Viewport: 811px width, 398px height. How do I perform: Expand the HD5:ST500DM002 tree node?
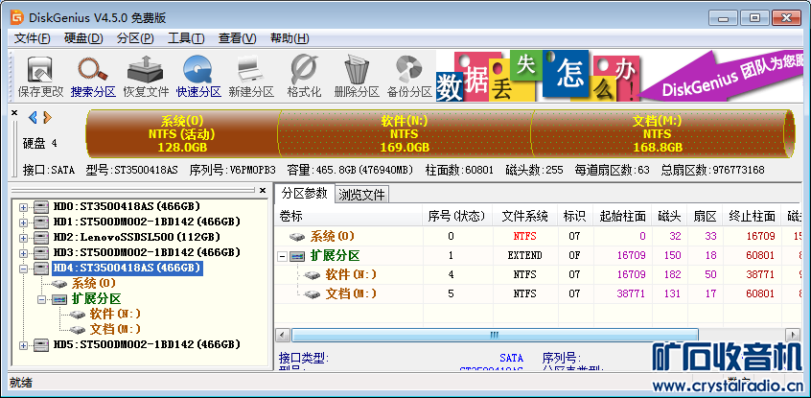23,344
